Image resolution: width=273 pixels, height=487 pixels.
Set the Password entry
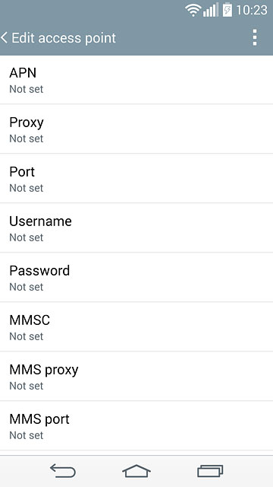[x=136, y=277]
